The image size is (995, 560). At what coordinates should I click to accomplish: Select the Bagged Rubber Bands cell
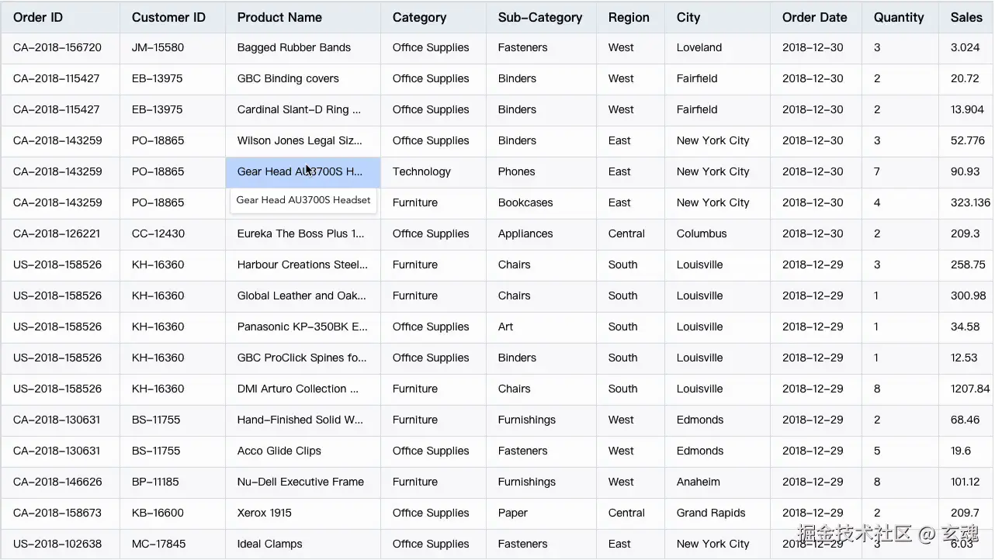point(294,47)
